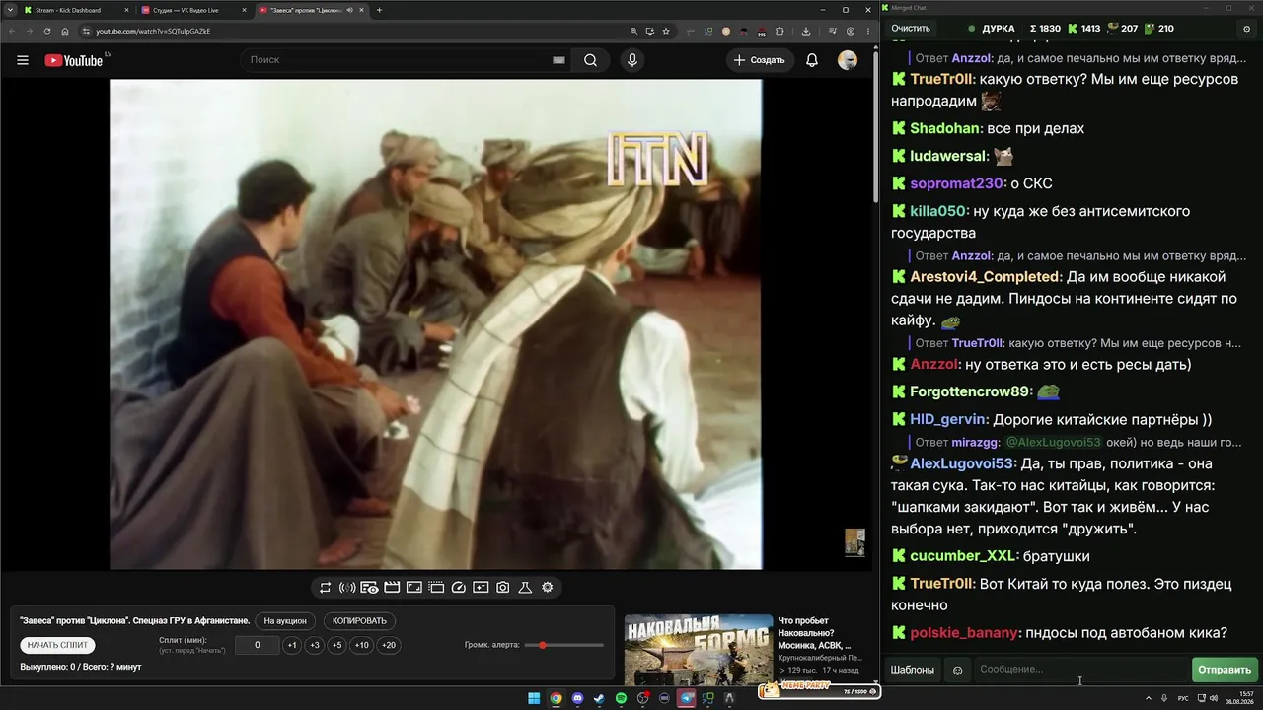This screenshot has width=1263, height=710.
Task: Open Discord from the taskbar
Action: click(x=577, y=698)
